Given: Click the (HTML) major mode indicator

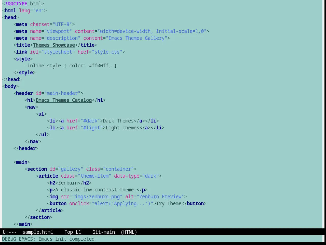Looking at the screenshot, I should 129,232.
